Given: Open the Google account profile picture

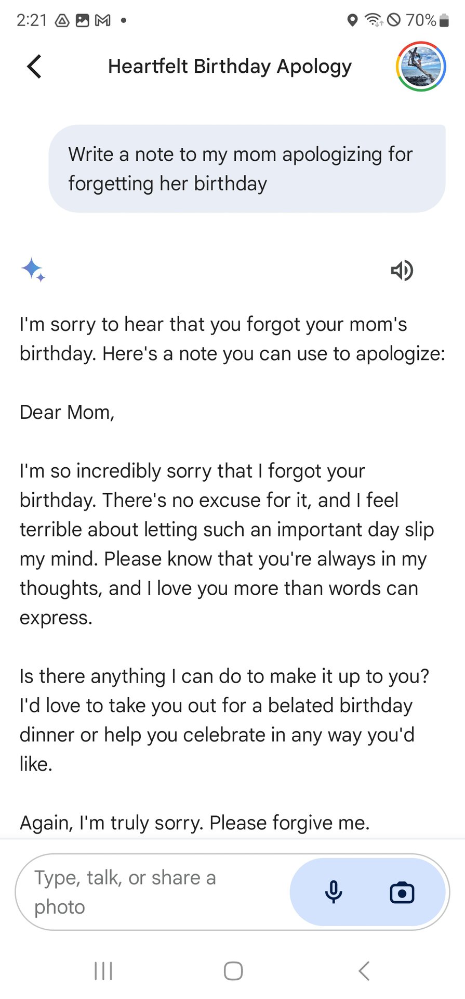Looking at the screenshot, I should point(421,67).
